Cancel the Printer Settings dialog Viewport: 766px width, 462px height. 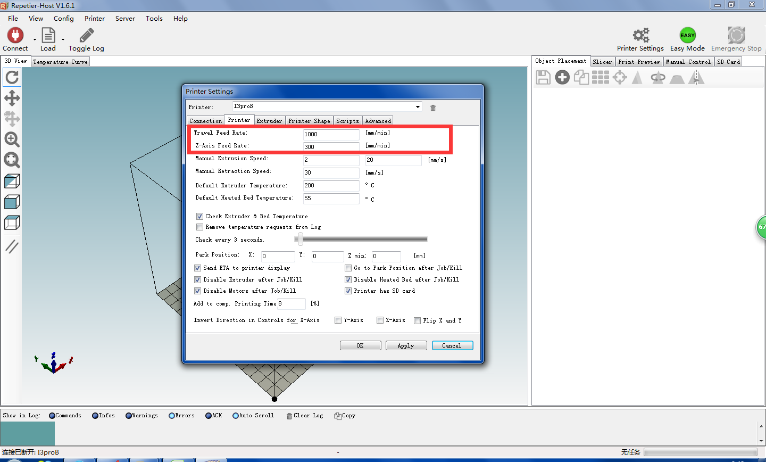tap(452, 345)
